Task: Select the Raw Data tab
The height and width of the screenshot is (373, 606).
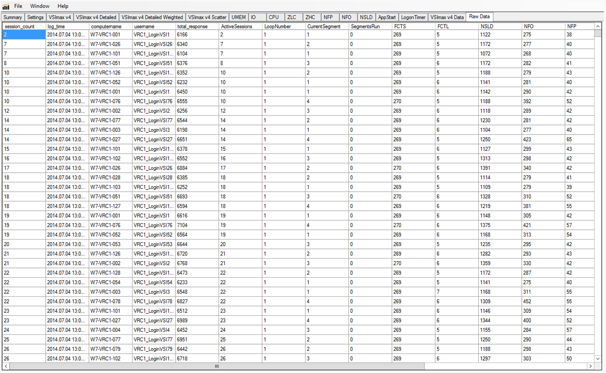Action: [x=480, y=16]
